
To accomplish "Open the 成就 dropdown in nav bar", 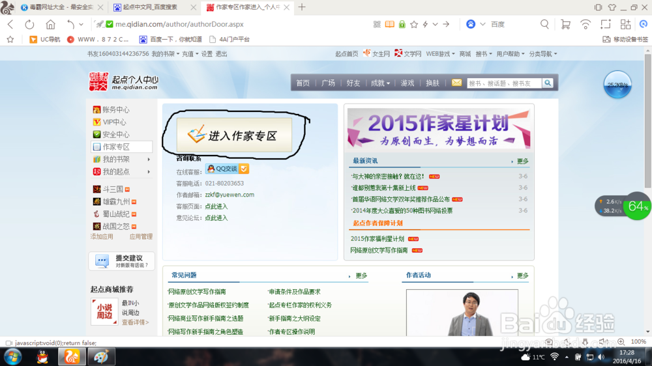I will point(381,83).
